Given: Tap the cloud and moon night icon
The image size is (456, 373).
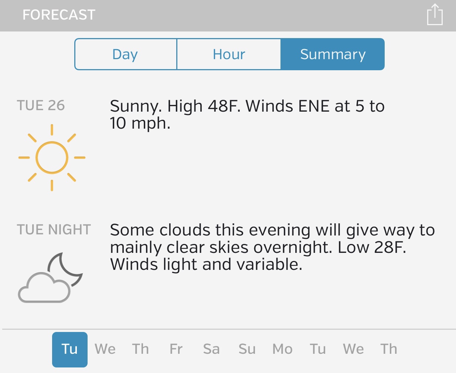Looking at the screenshot, I should coord(51,278).
